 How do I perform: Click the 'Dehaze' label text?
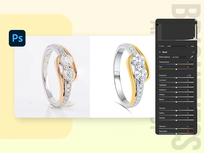(162, 118)
